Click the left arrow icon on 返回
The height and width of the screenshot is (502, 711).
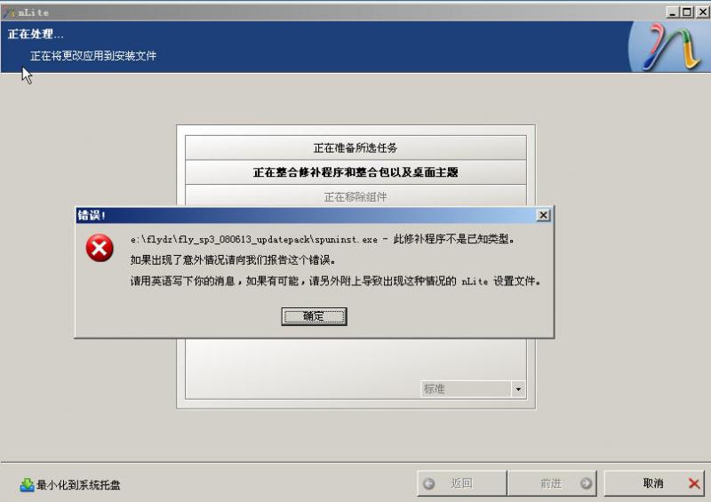coord(428,484)
